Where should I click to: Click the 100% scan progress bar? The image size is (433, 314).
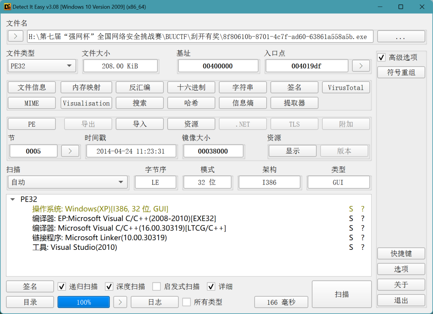tap(84, 302)
